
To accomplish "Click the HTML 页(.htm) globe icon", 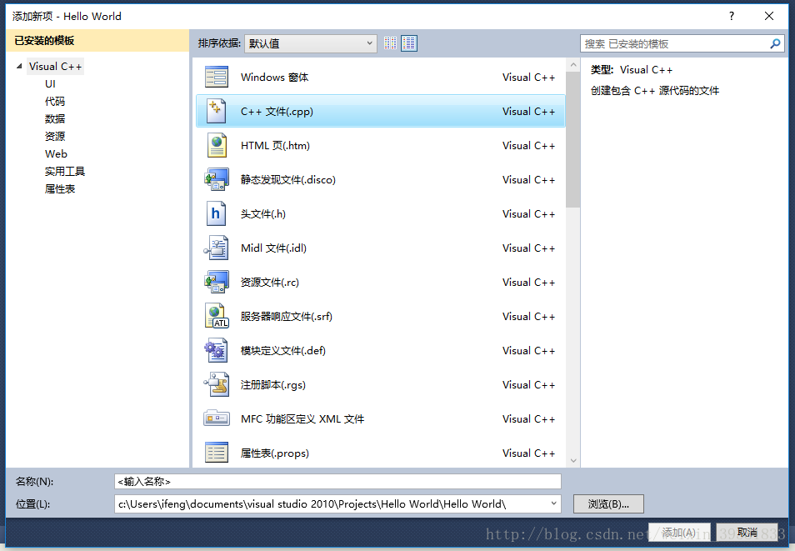I will coord(217,146).
